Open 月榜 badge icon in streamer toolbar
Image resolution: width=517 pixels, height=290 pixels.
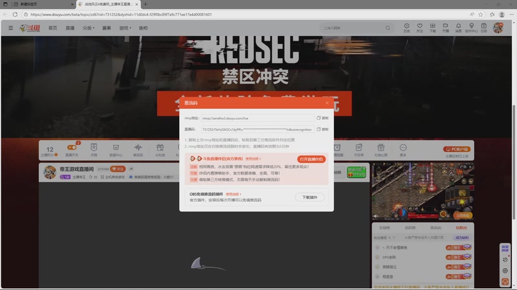pyautogui.click(x=94, y=150)
